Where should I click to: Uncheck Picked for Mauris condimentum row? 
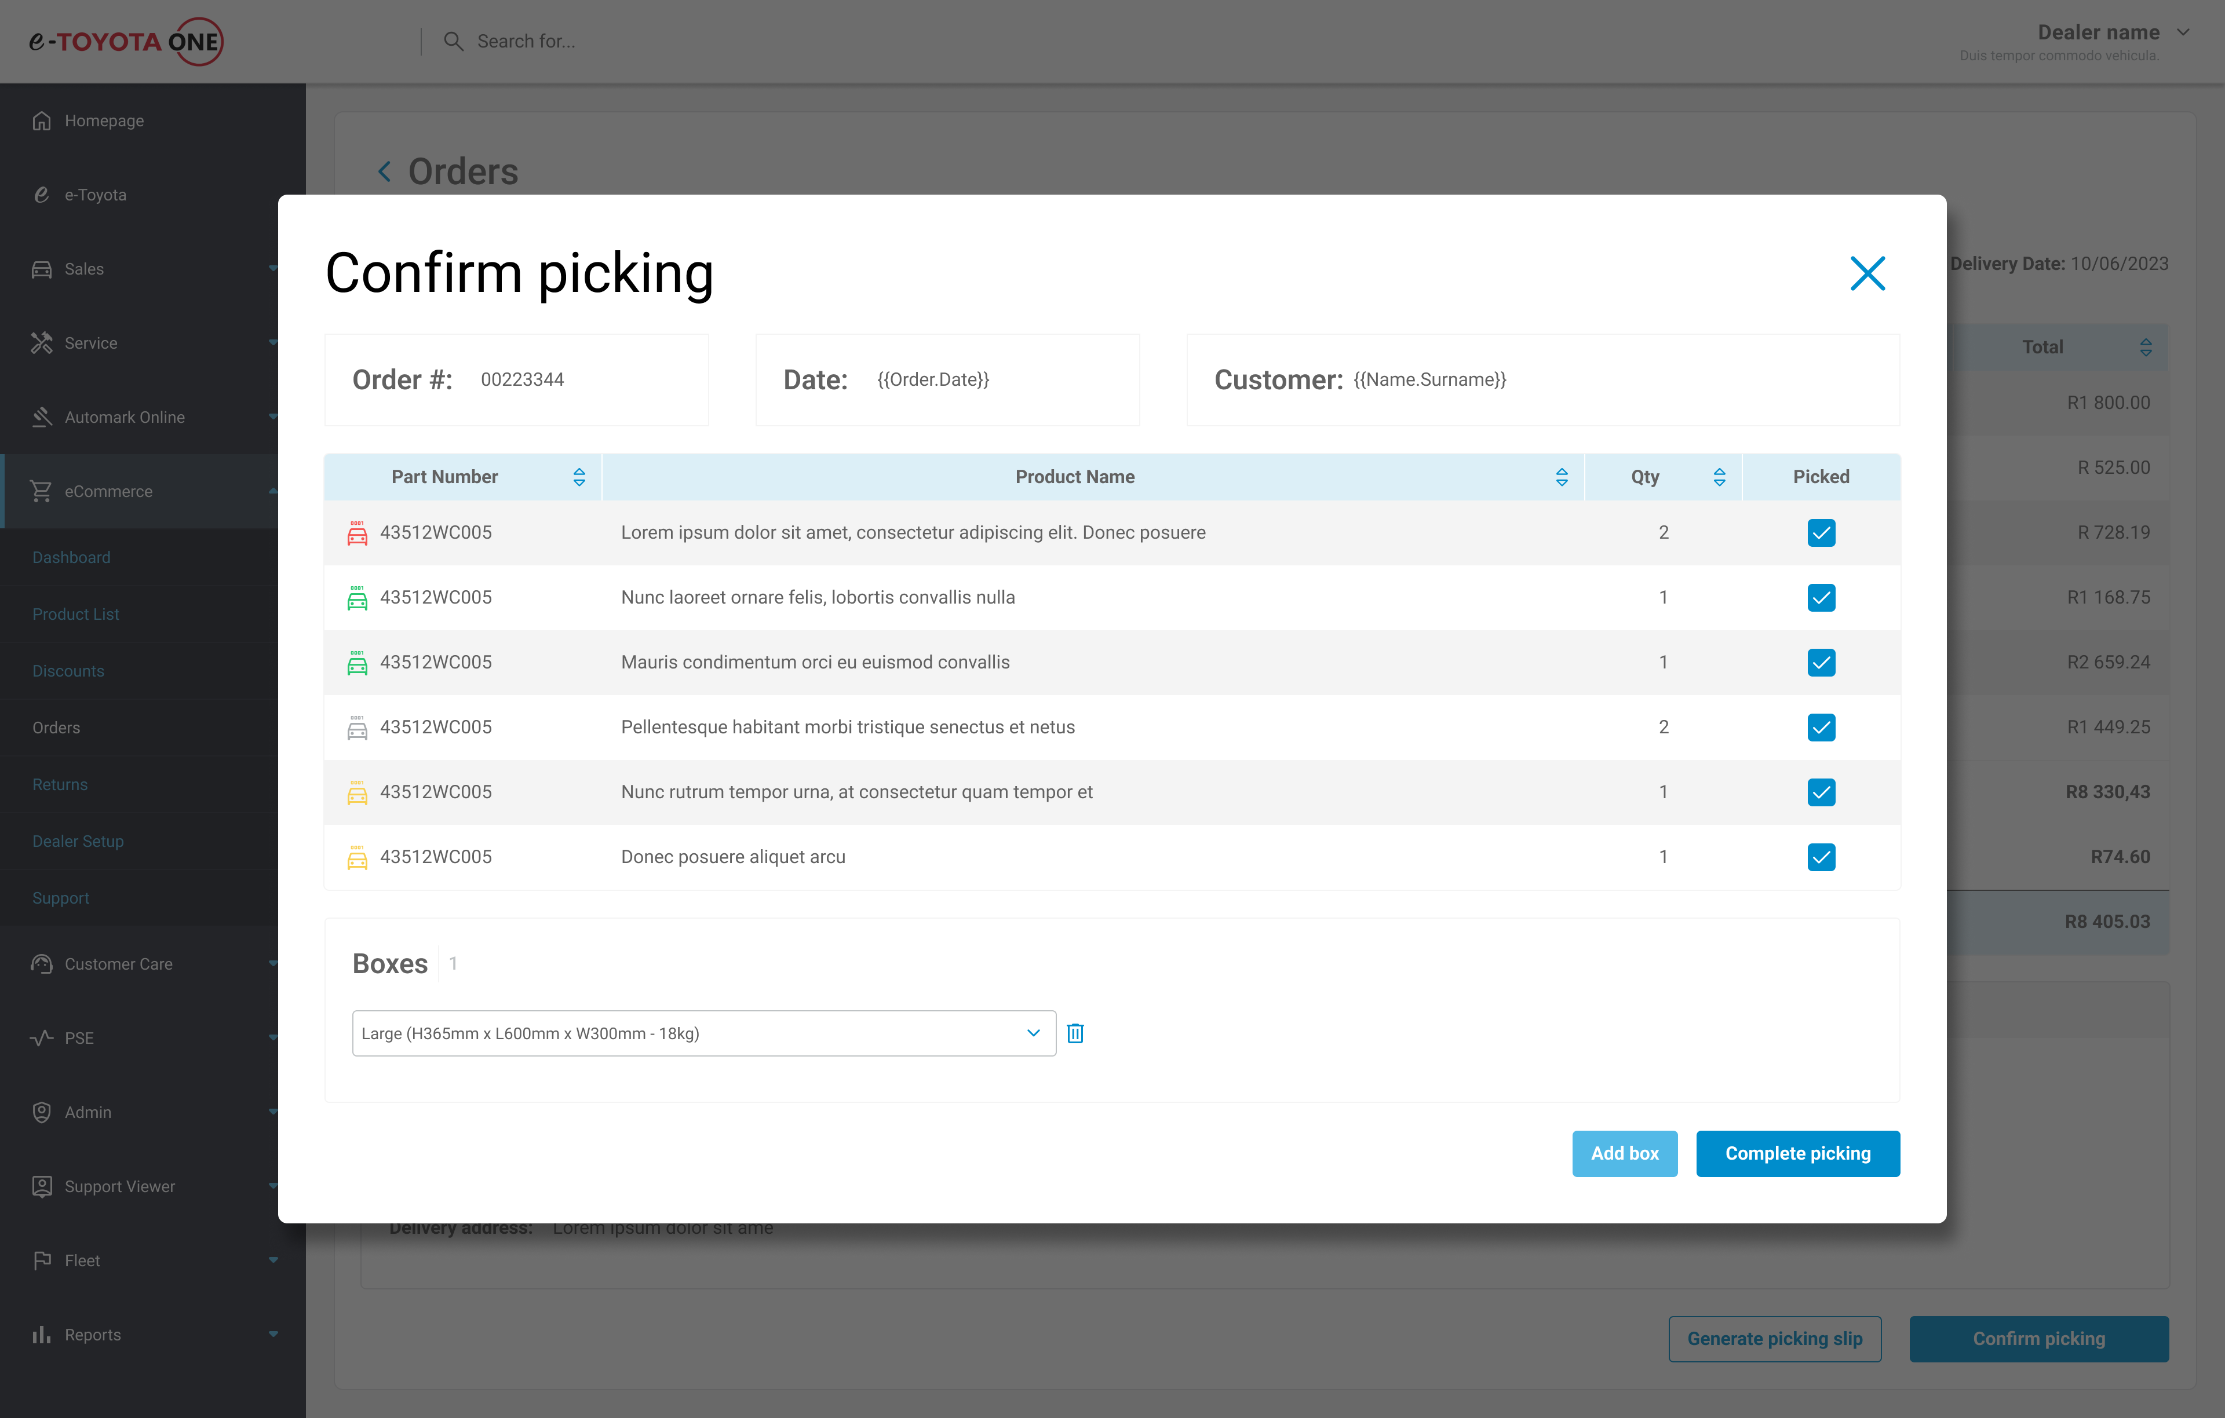click(x=1821, y=662)
